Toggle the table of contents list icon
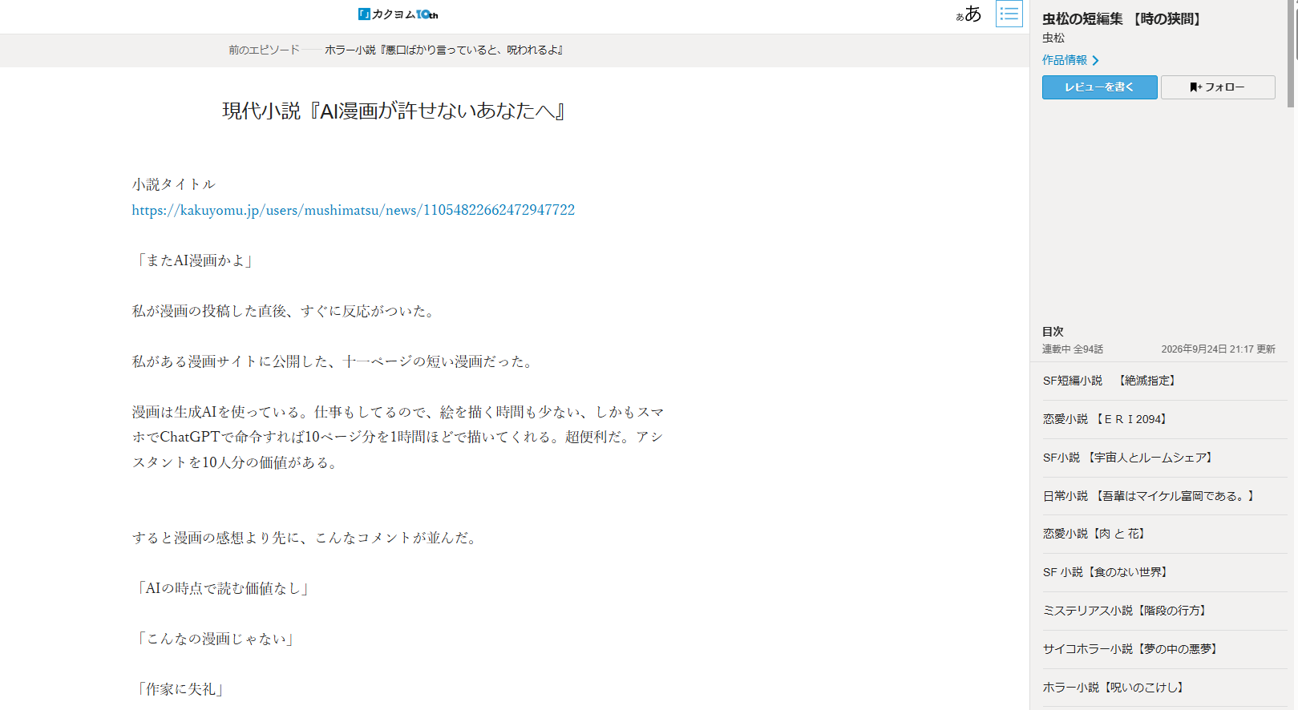The image size is (1298, 710). pyautogui.click(x=1009, y=14)
